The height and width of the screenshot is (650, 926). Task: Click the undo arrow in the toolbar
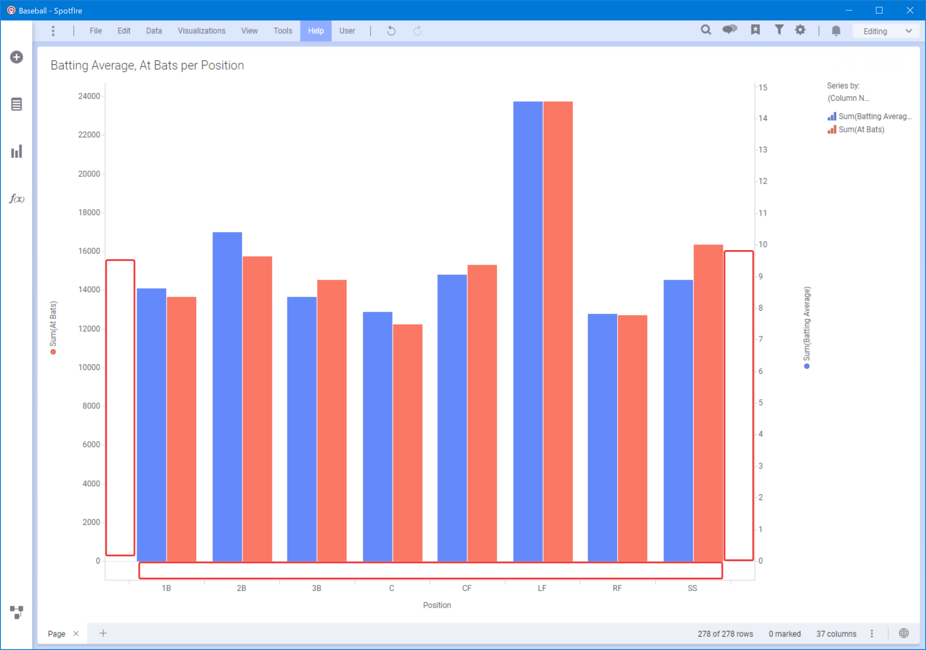[x=391, y=31]
